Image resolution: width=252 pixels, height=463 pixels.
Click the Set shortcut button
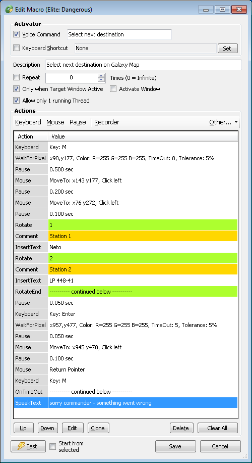(x=228, y=49)
